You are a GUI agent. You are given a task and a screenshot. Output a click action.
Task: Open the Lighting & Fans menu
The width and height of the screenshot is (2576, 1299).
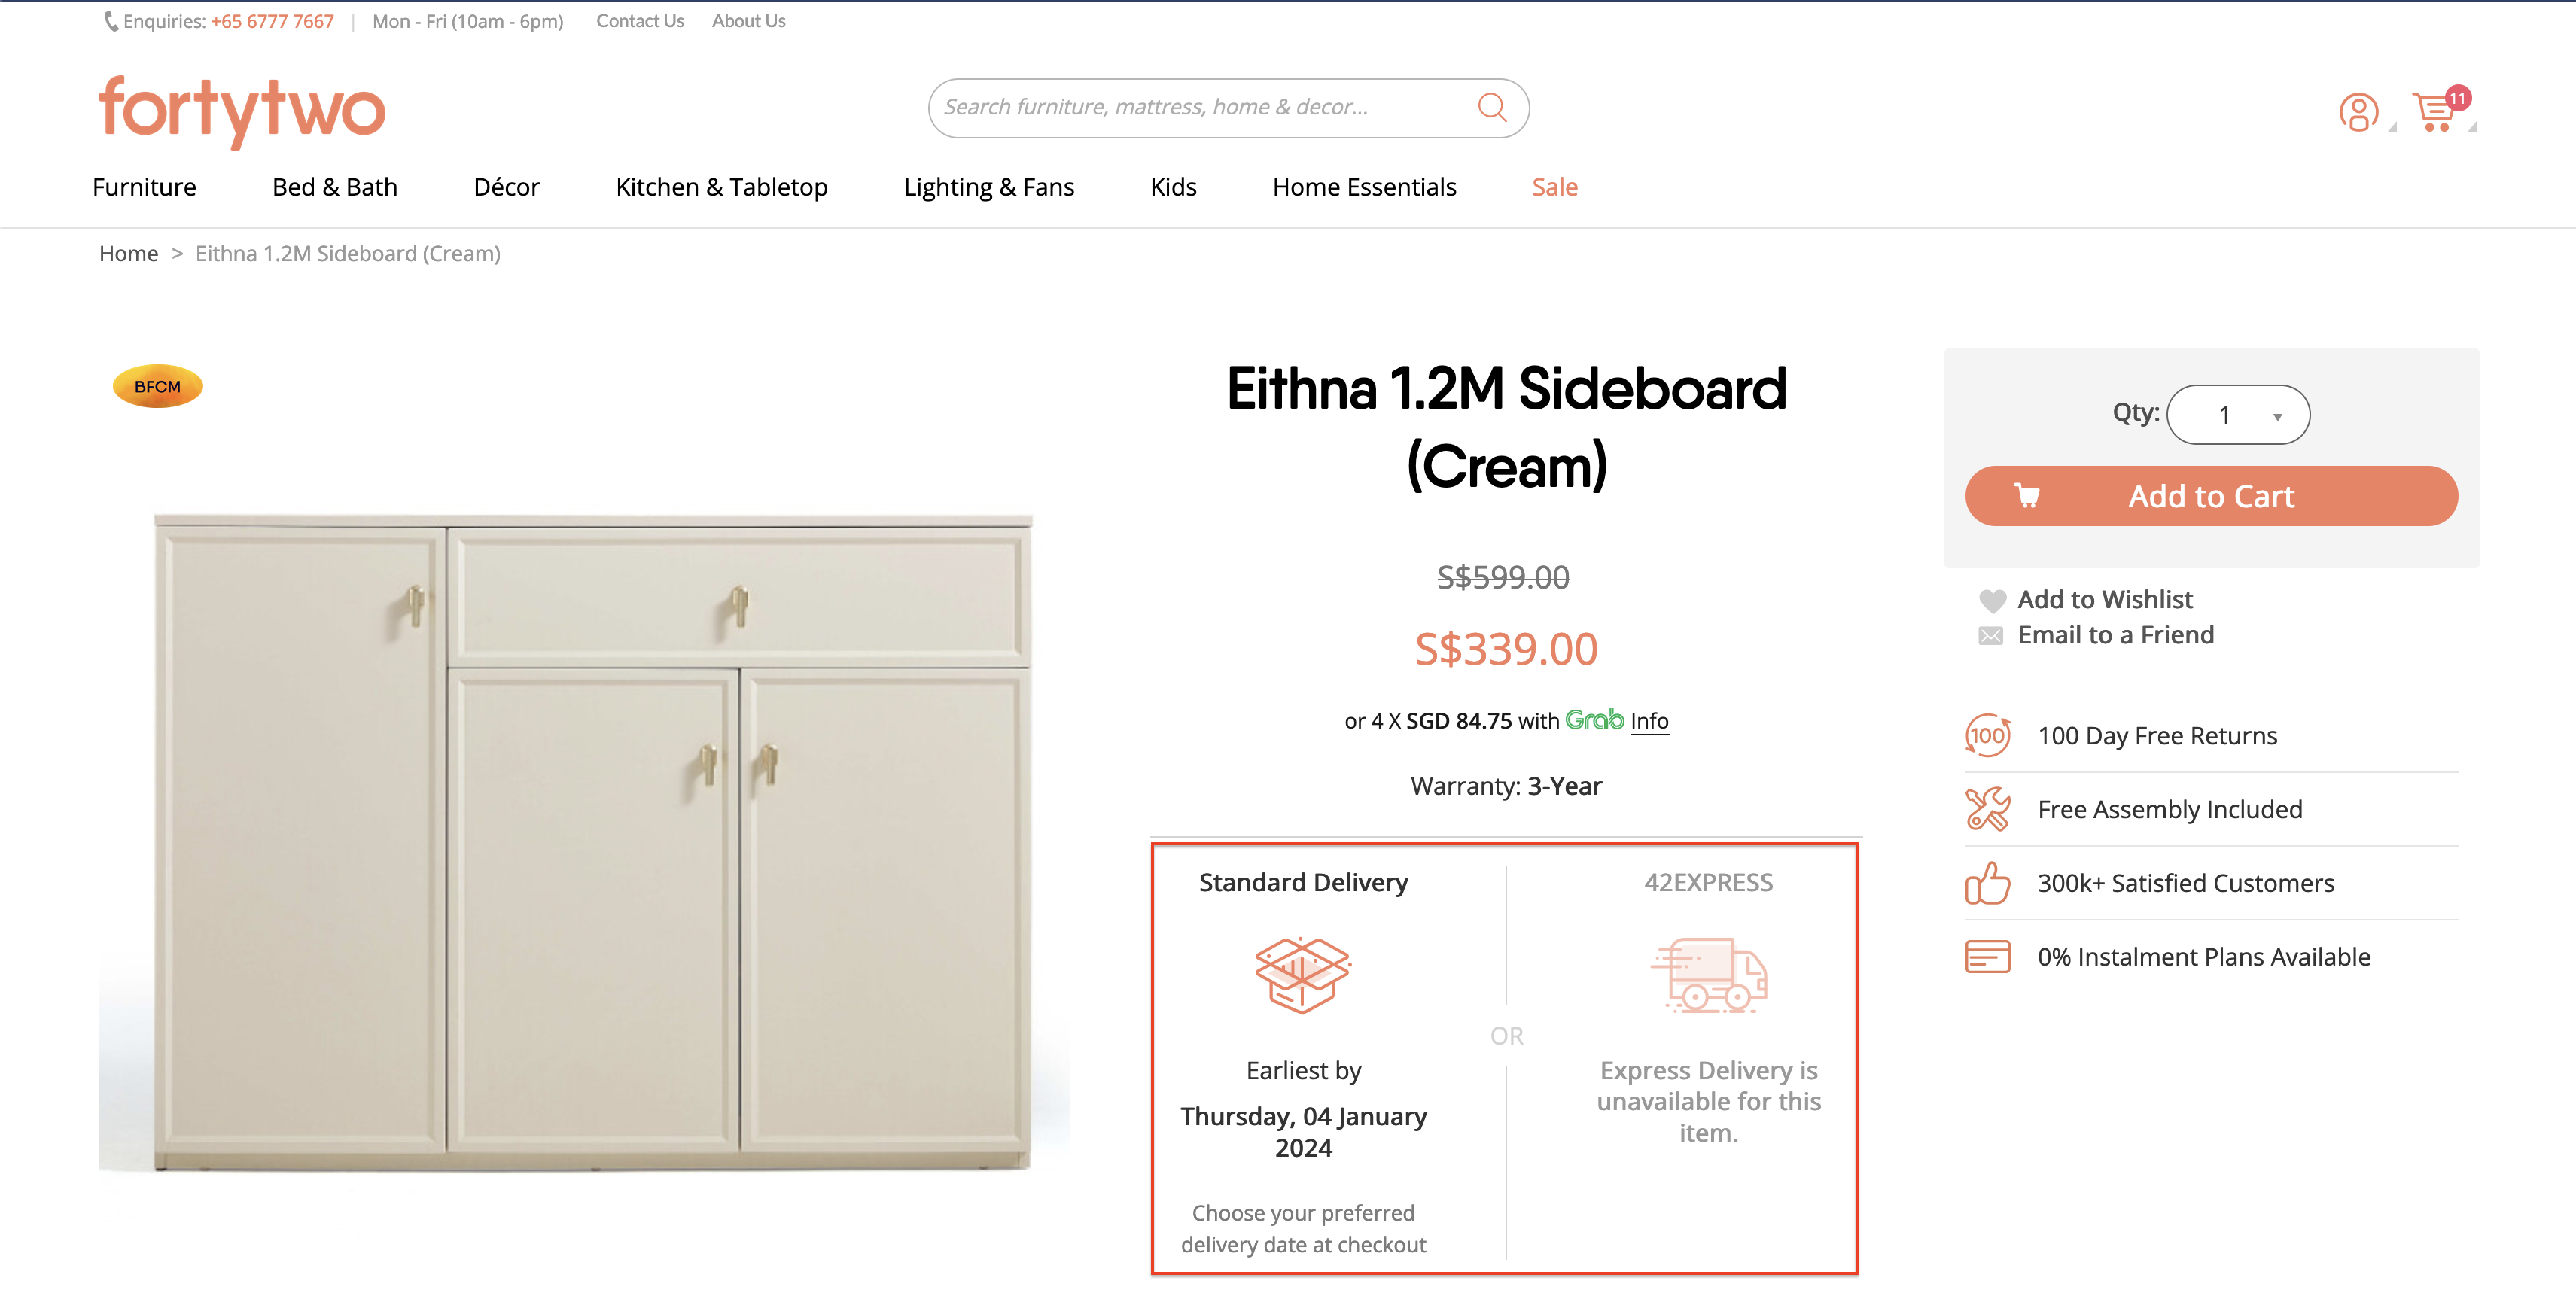point(988,187)
